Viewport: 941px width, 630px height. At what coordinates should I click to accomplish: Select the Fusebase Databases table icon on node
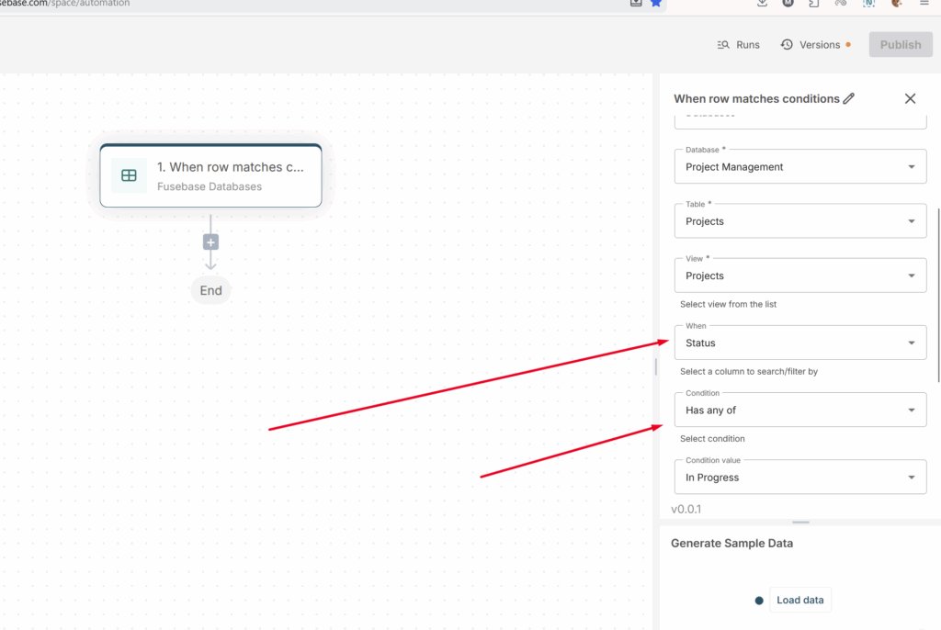click(x=130, y=175)
